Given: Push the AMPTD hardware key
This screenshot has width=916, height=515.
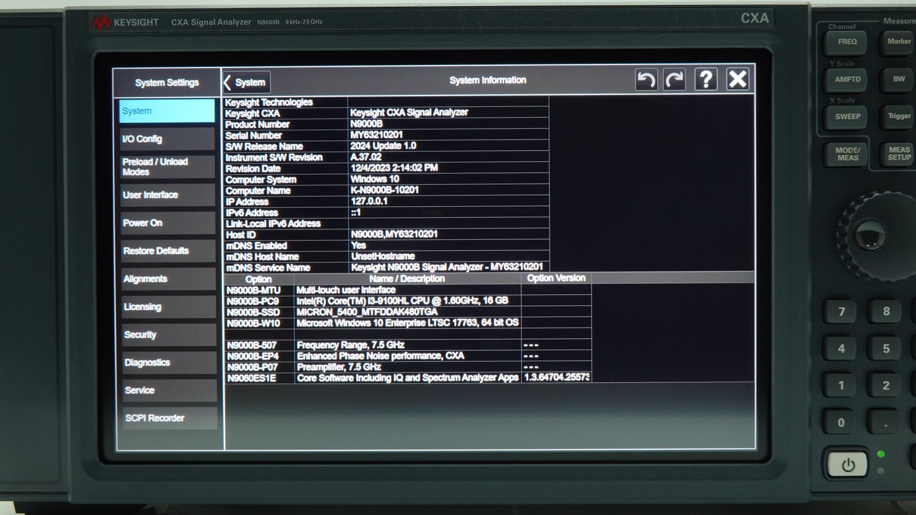Looking at the screenshot, I should tap(847, 80).
